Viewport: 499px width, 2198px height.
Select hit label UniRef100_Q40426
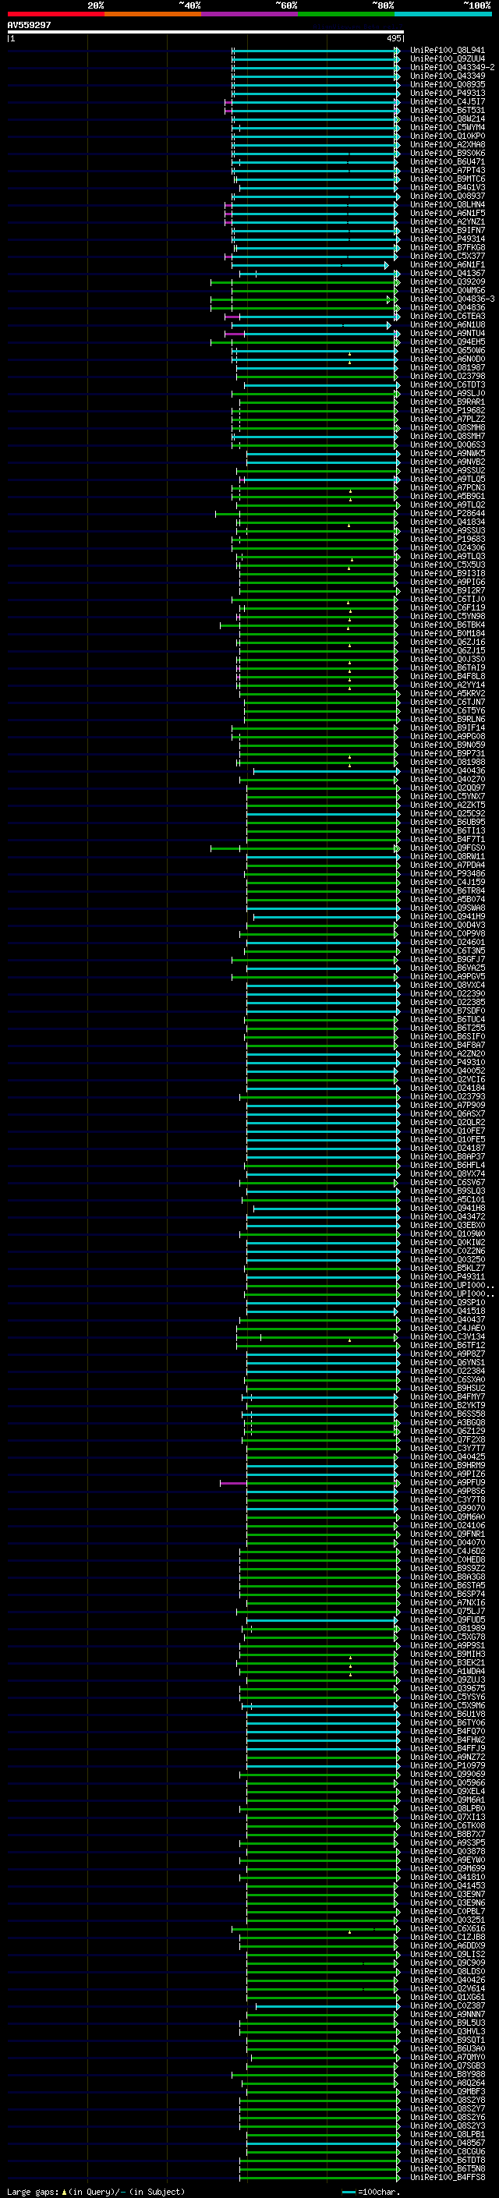tap(448, 1981)
